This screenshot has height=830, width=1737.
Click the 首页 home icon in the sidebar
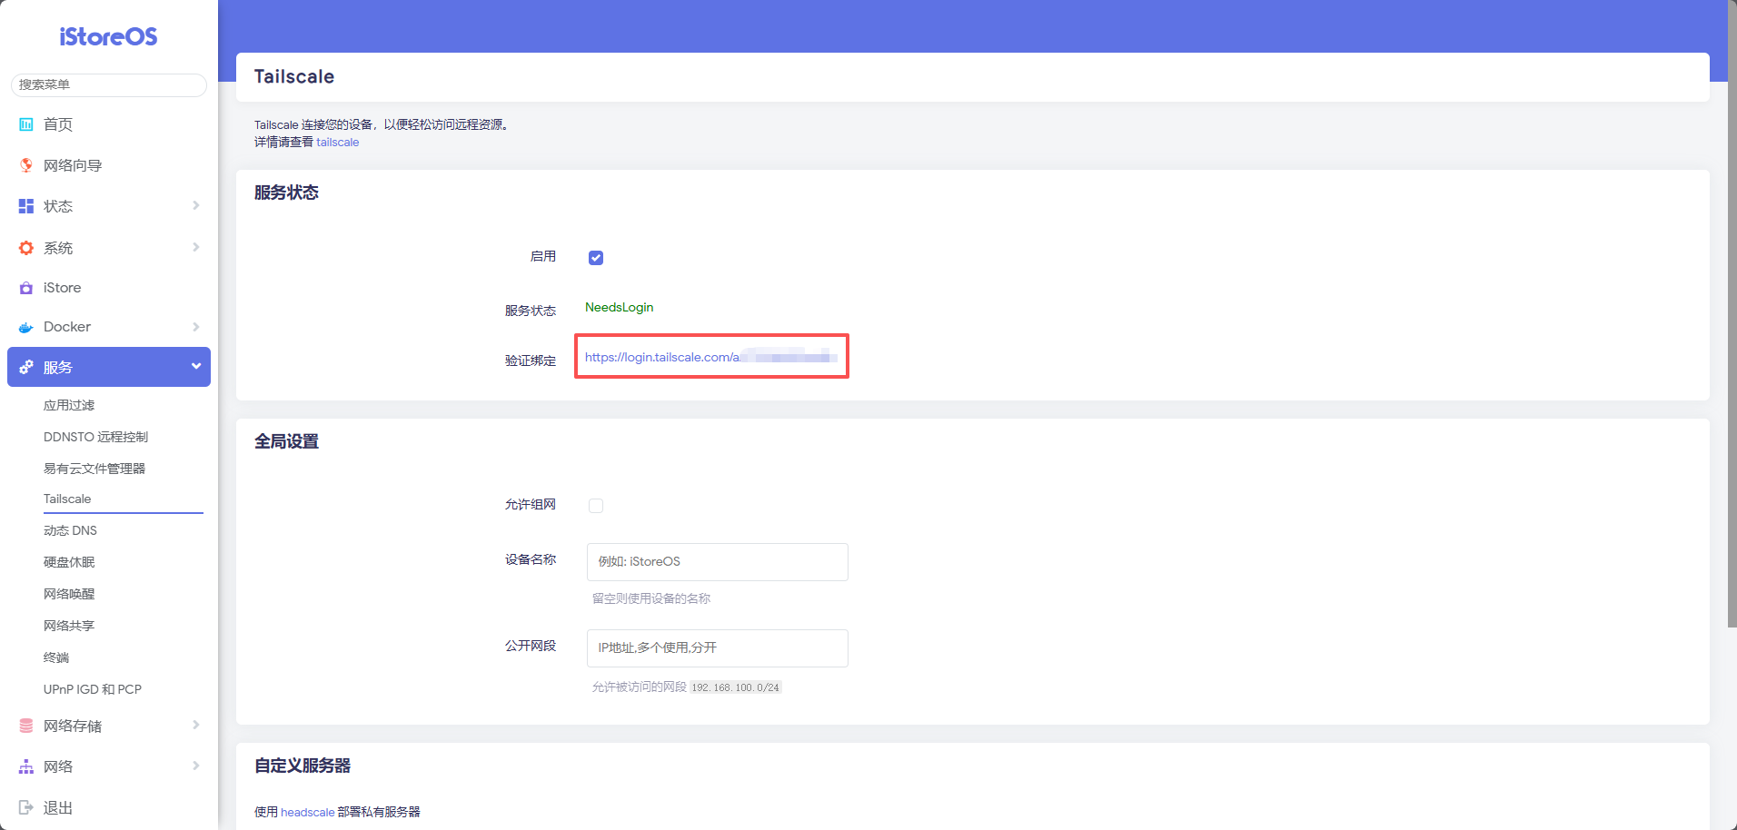(x=25, y=124)
